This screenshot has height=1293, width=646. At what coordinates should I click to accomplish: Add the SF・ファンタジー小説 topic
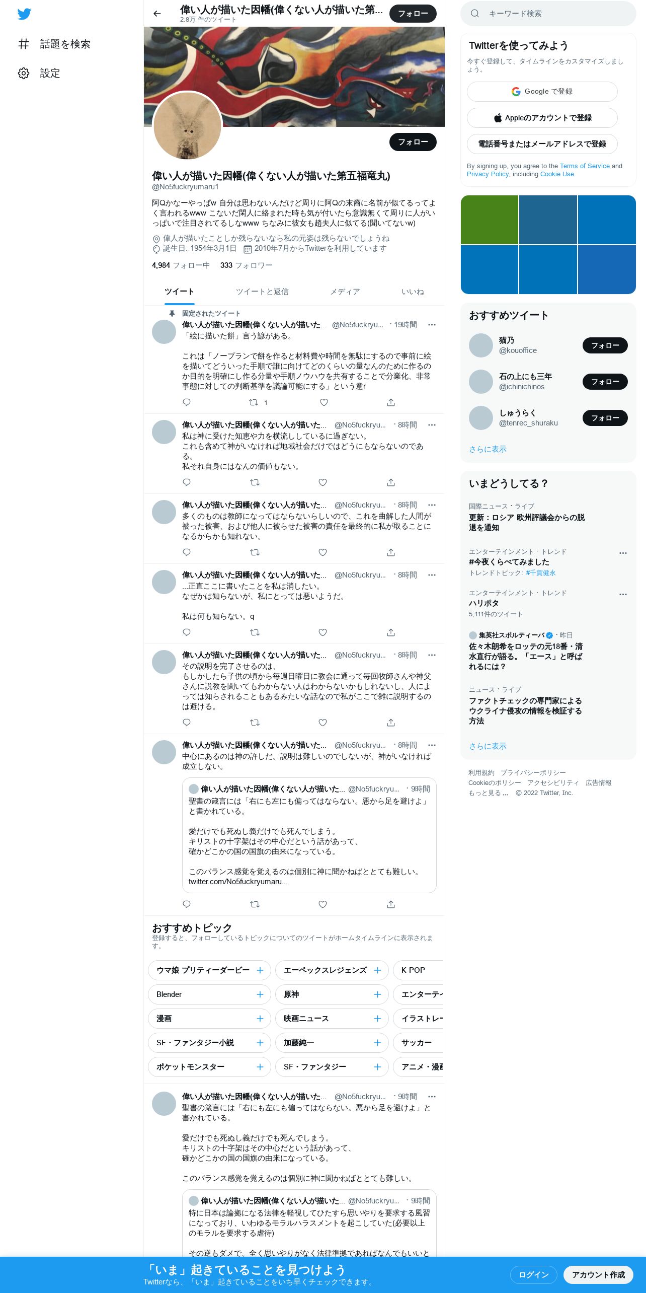pyautogui.click(x=260, y=1043)
